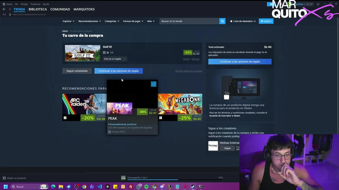Open downloads via Descargando 2 de 3
Image resolution: width=339 pixels, height=190 pixels.
(137, 178)
